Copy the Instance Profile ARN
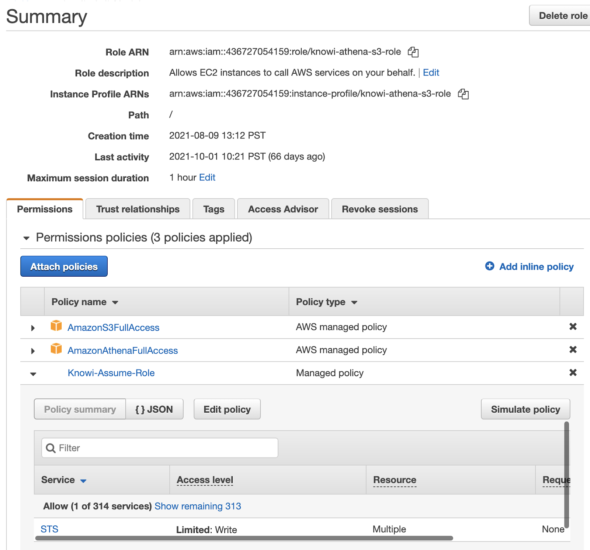The width and height of the screenshot is (590, 550). 463,94
